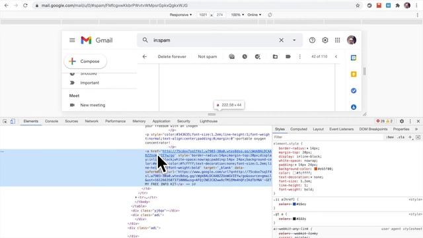Switch to the Performance tab
The height and width of the screenshot is (238, 423).
tap(116, 121)
